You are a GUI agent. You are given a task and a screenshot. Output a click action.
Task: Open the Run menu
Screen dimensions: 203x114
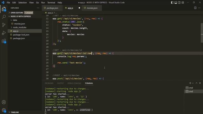[43, 3]
